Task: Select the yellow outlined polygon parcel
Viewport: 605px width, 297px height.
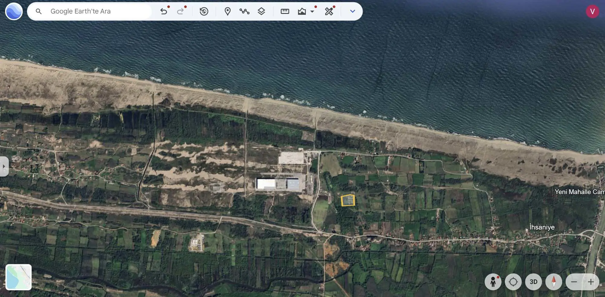Action: coord(348,201)
